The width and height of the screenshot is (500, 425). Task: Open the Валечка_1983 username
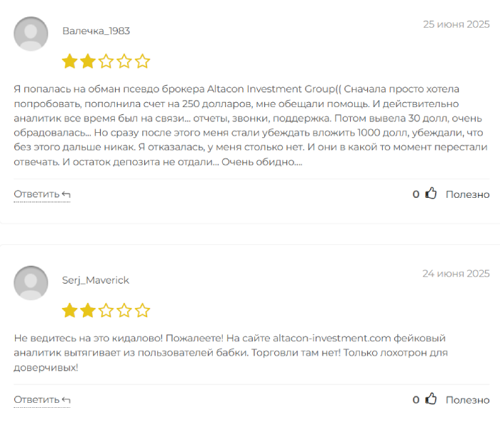click(x=96, y=31)
